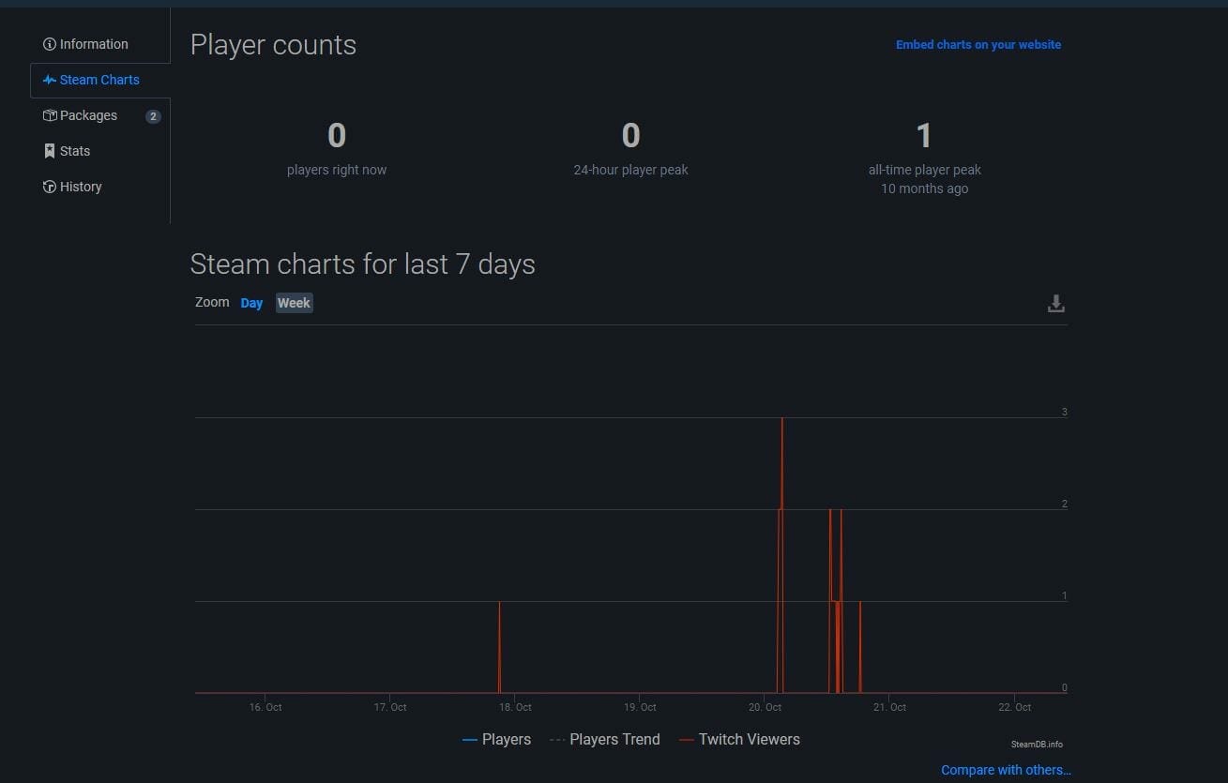Click the Stats bookmark icon

[50, 151]
